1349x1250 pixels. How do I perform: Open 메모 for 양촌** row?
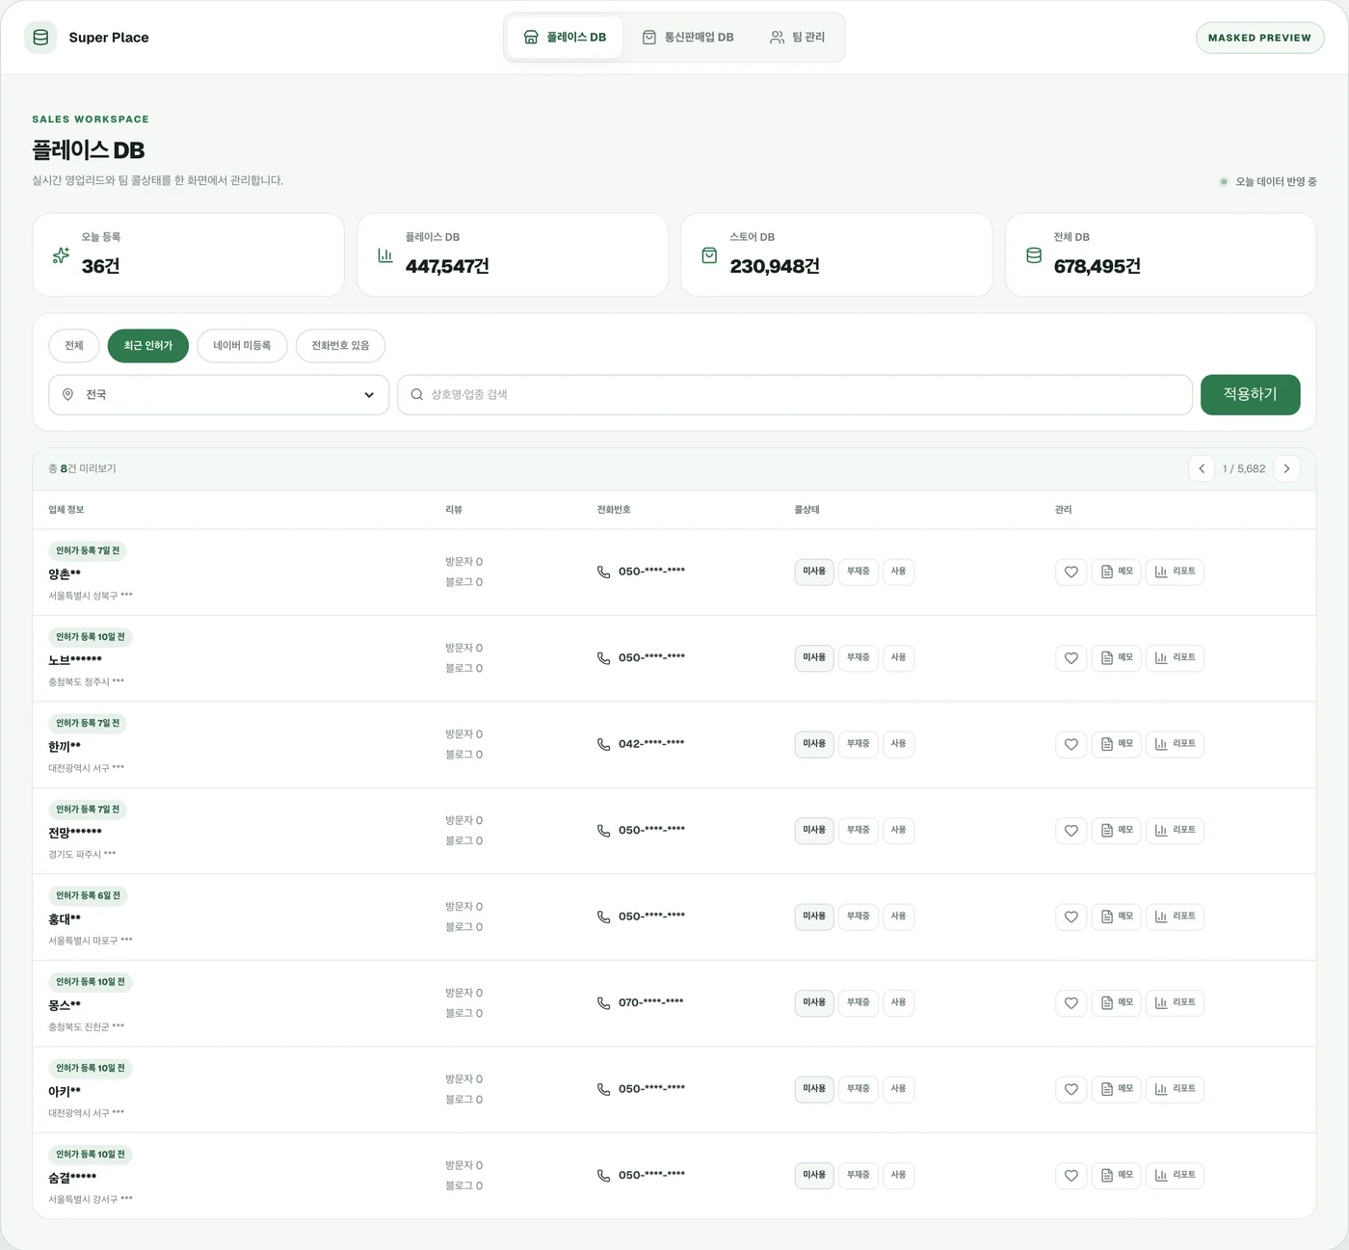coord(1117,572)
